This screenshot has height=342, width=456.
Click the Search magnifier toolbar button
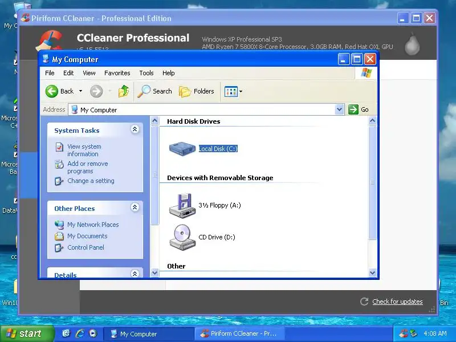154,91
